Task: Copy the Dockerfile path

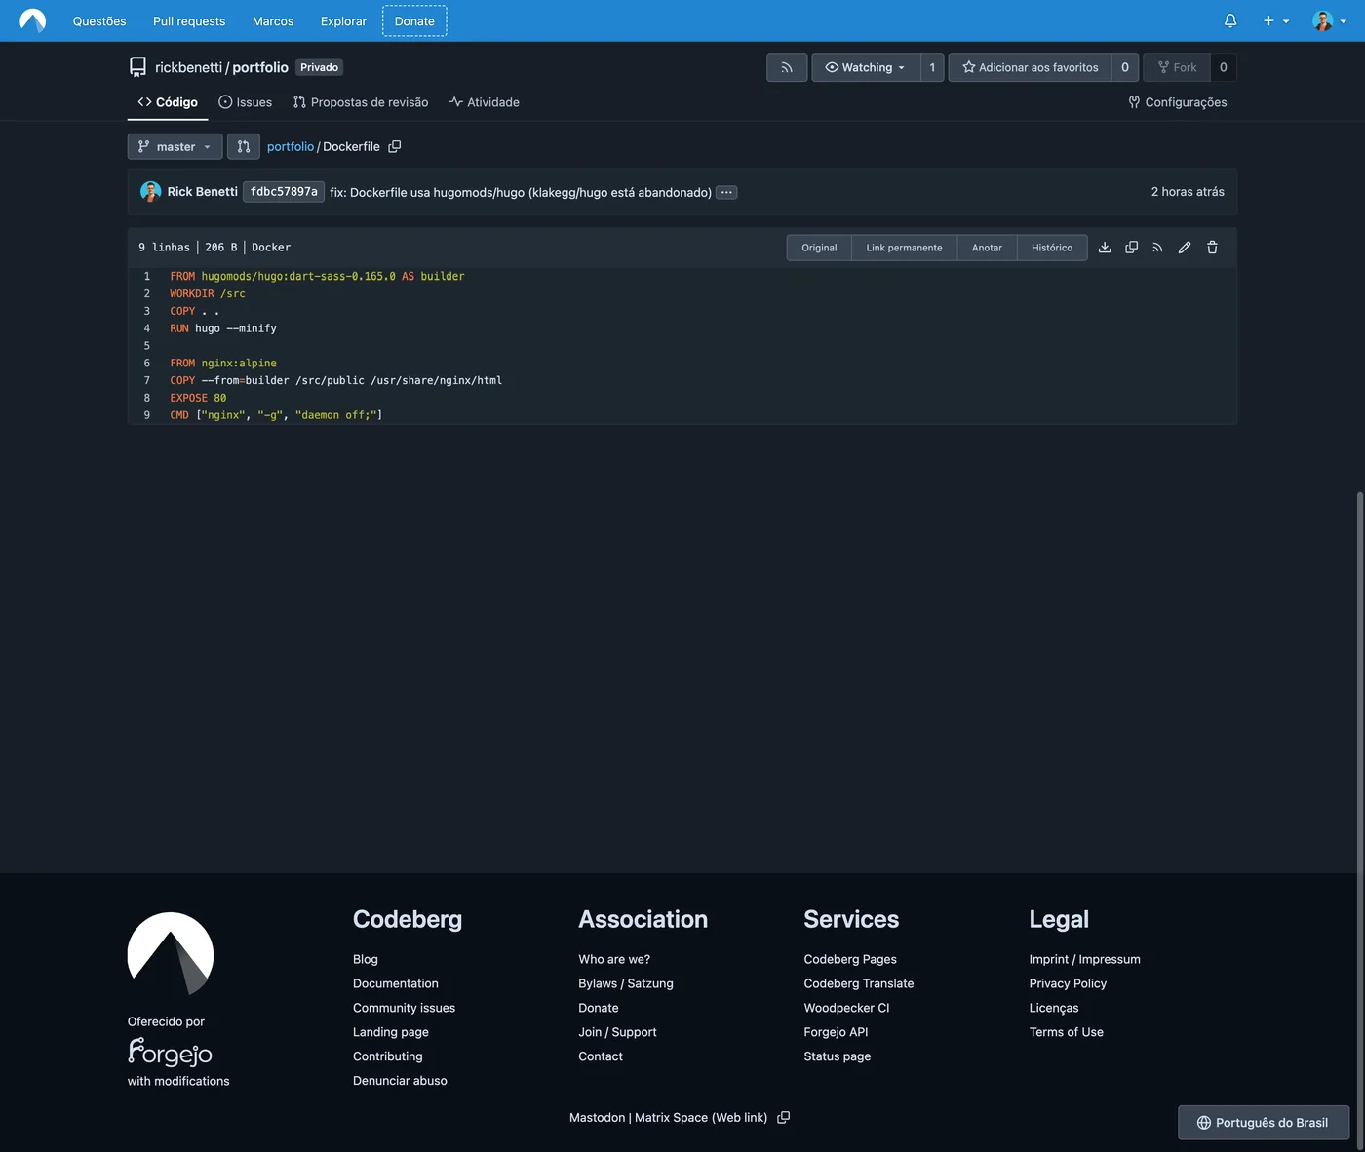Action: [x=395, y=146]
